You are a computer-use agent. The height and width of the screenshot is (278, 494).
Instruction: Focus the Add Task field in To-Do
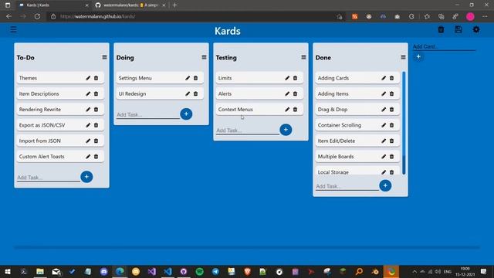(x=48, y=178)
